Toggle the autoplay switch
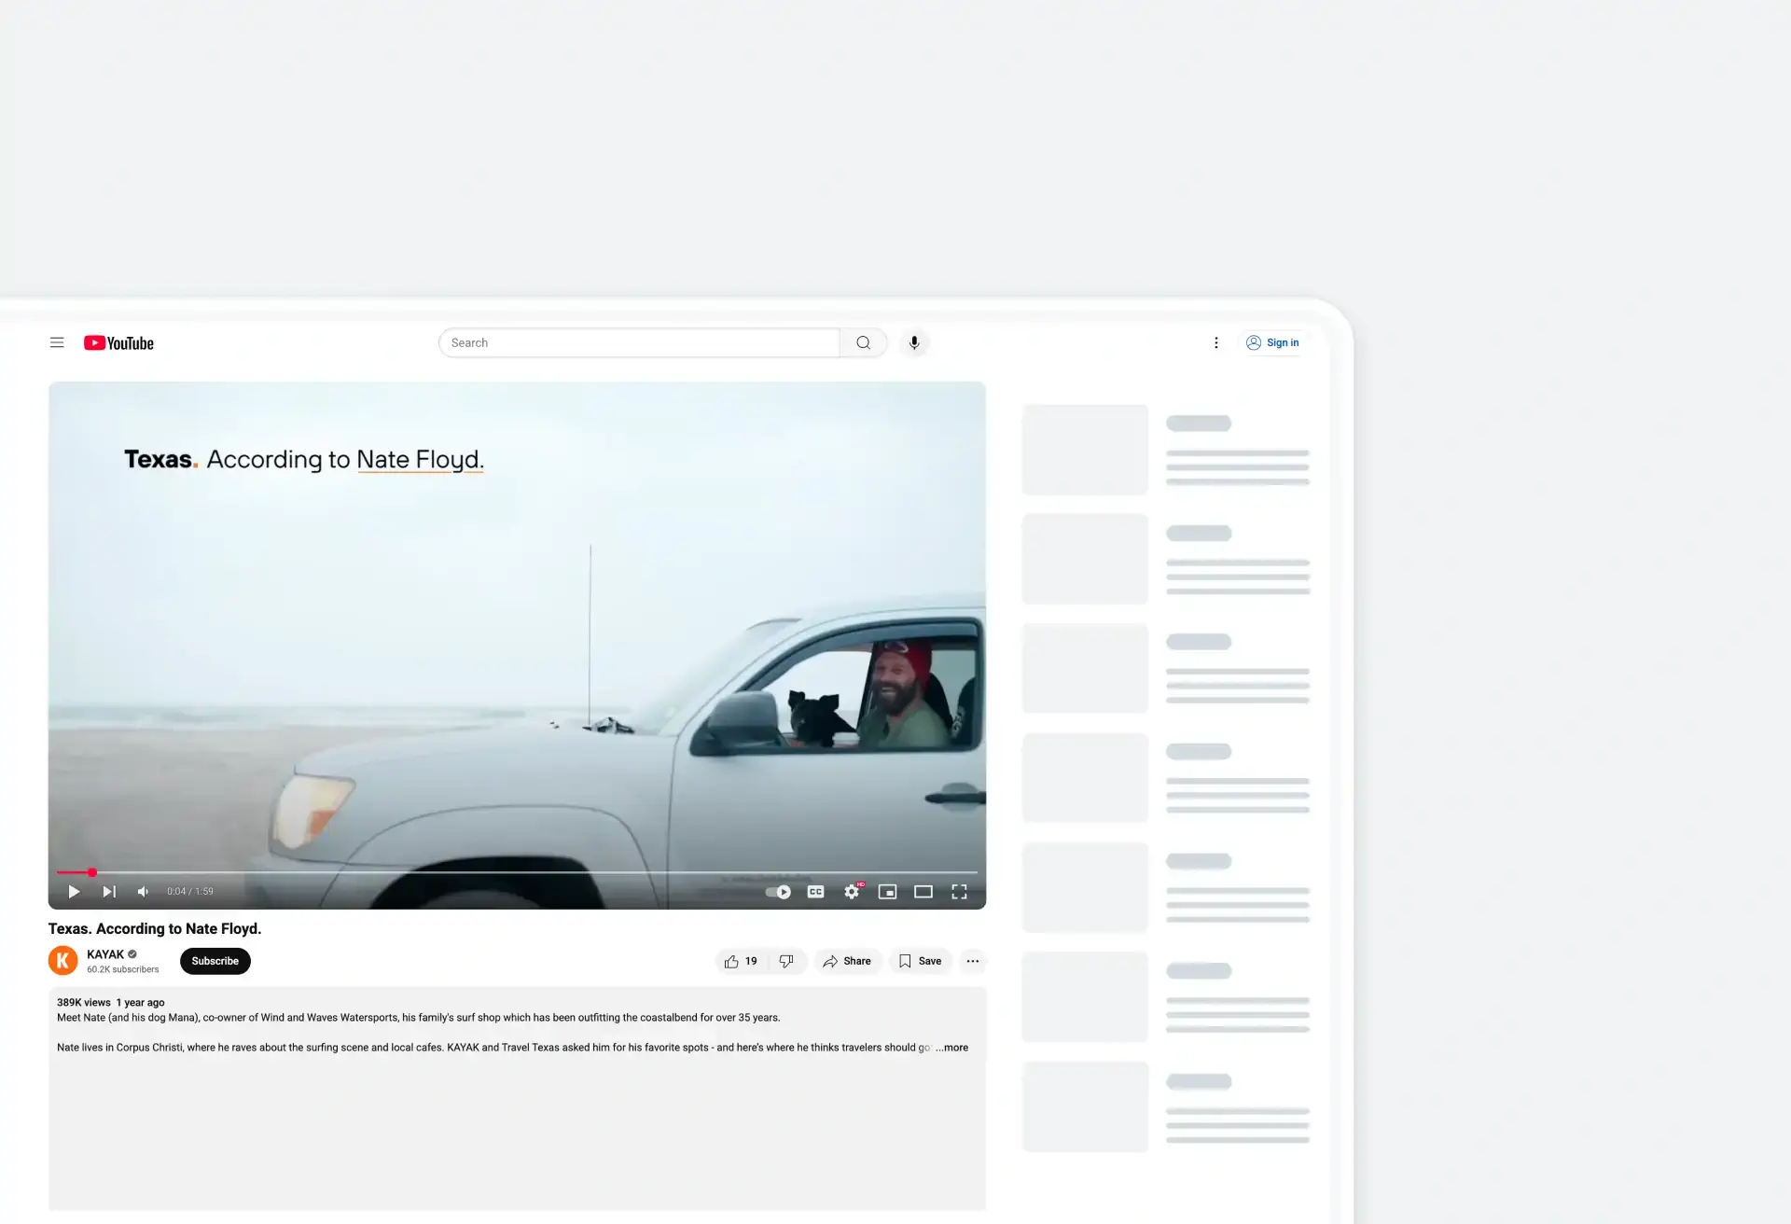 pos(778,892)
